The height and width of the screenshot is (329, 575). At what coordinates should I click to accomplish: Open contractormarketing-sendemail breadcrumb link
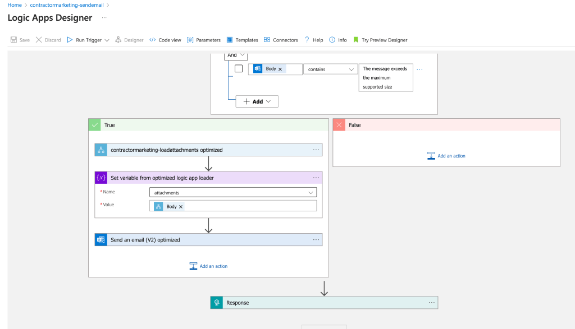(67, 5)
